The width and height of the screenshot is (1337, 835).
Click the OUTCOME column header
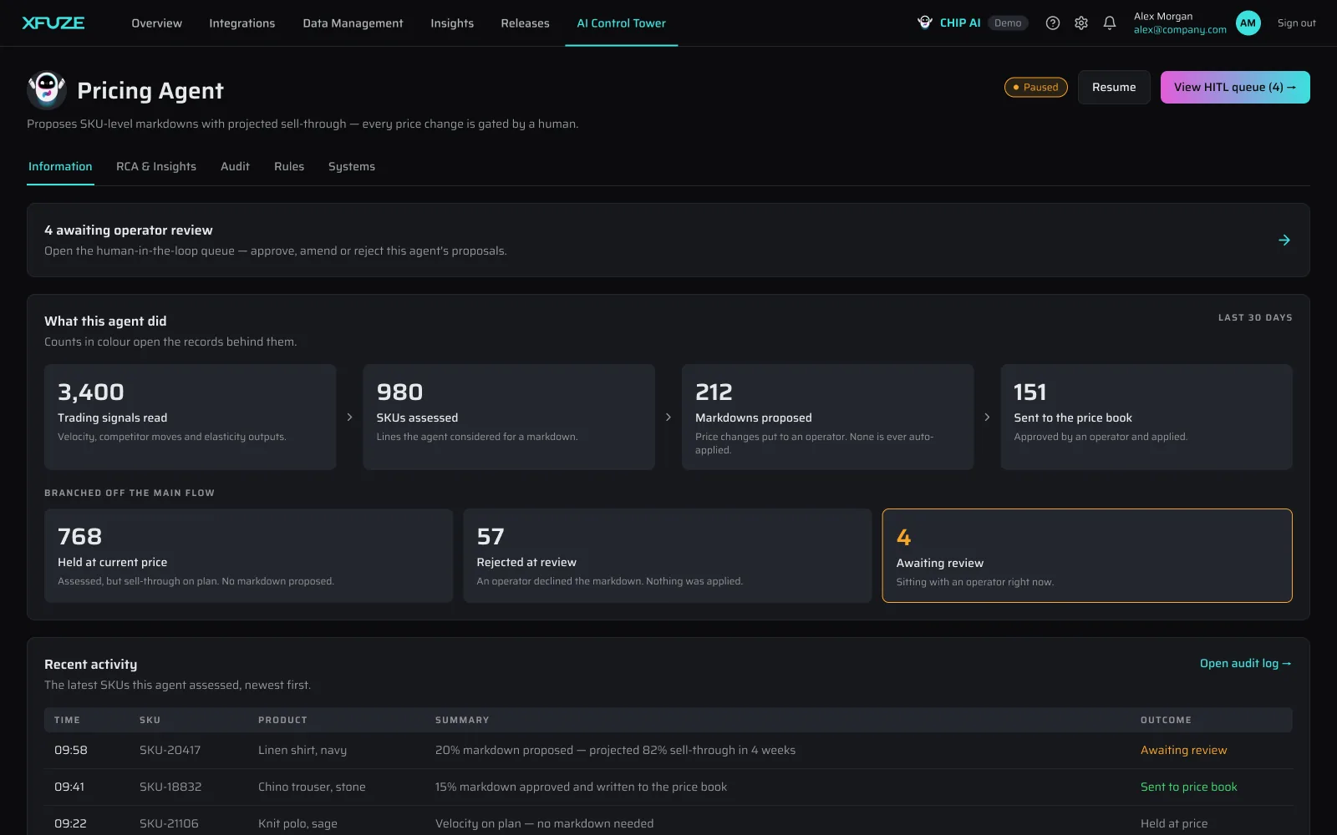[1166, 720]
